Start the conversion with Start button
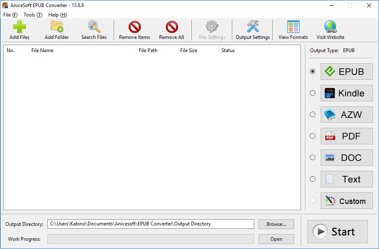Viewport: 379px width, 249px height. (x=337, y=232)
